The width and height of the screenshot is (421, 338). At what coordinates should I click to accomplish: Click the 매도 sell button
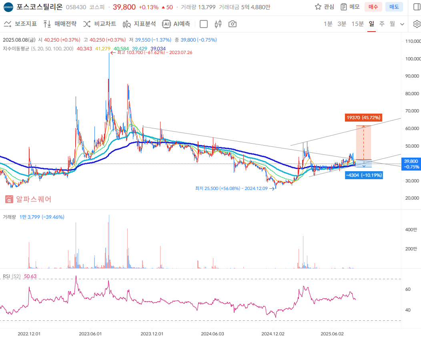click(x=394, y=7)
